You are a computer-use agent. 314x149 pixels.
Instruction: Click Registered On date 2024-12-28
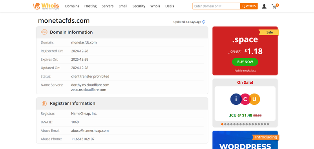(80, 51)
